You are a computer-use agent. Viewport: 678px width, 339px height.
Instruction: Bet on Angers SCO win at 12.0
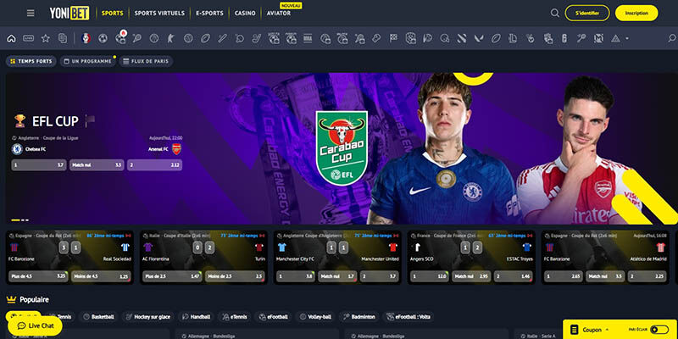click(x=430, y=277)
